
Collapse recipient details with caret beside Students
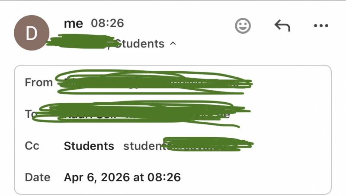tap(173, 44)
